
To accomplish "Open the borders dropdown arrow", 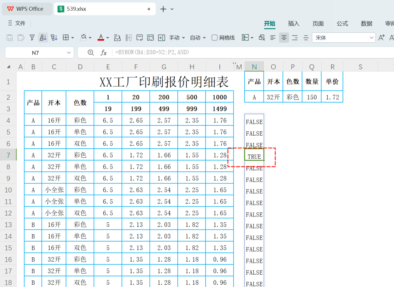I will [73, 38].
